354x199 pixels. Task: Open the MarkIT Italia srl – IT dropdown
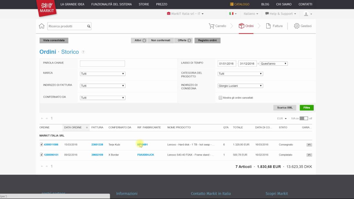185,14
